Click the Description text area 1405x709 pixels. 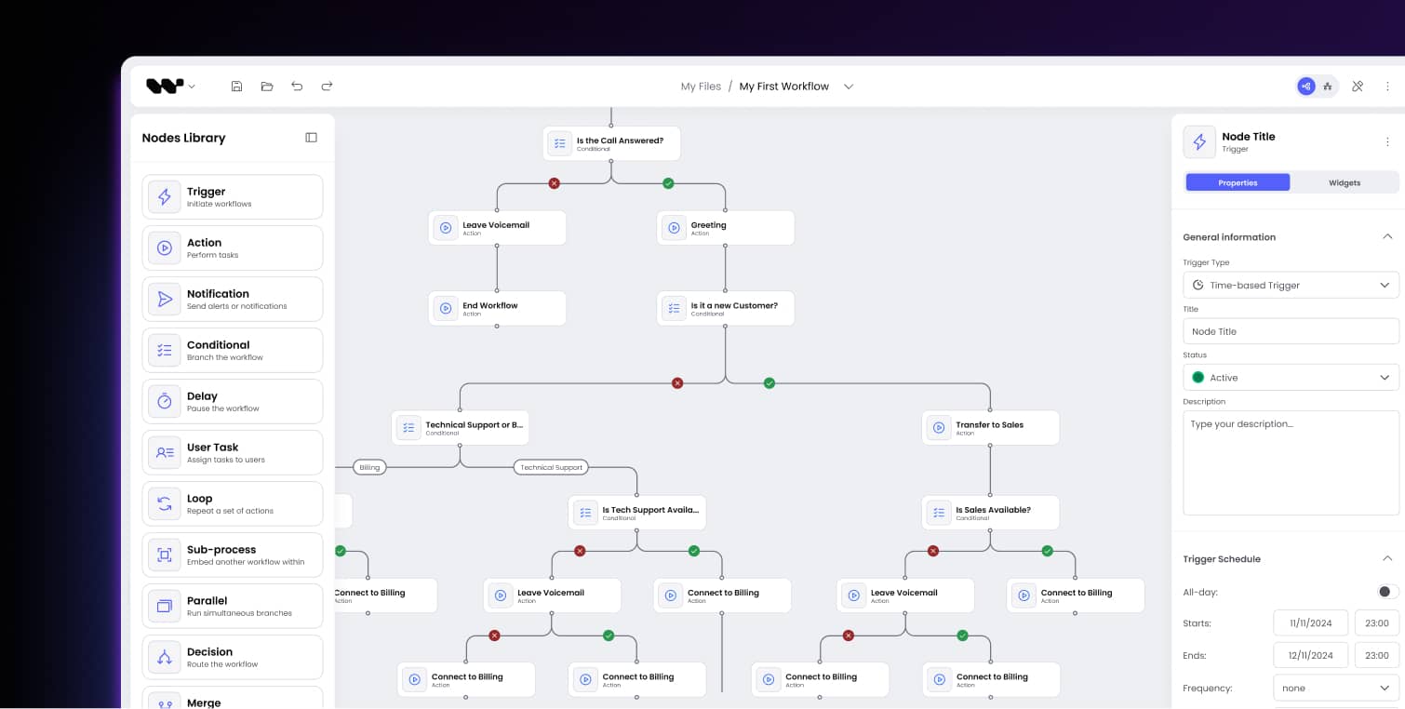click(x=1291, y=462)
